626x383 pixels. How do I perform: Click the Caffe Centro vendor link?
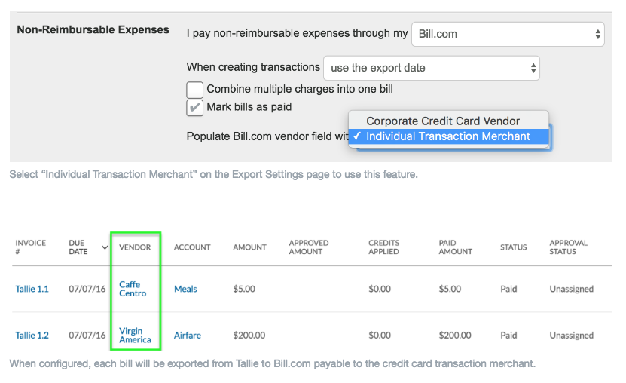click(133, 289)
